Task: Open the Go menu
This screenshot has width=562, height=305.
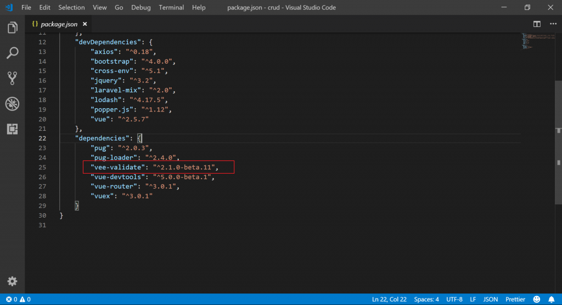Action: tap(119, 7)
